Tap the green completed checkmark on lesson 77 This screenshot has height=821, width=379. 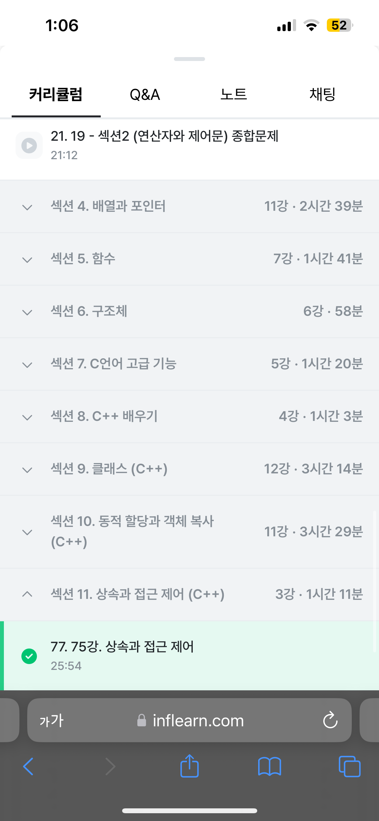(29, 656)
